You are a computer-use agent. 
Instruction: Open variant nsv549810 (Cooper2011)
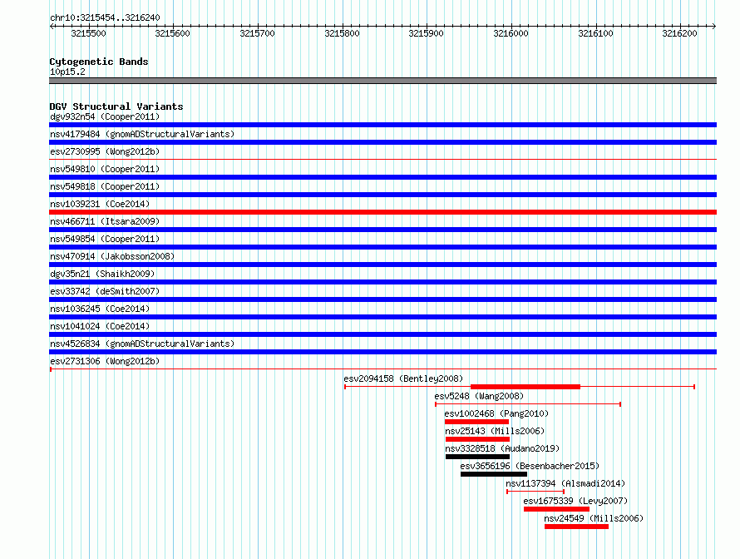pos(105,169)
